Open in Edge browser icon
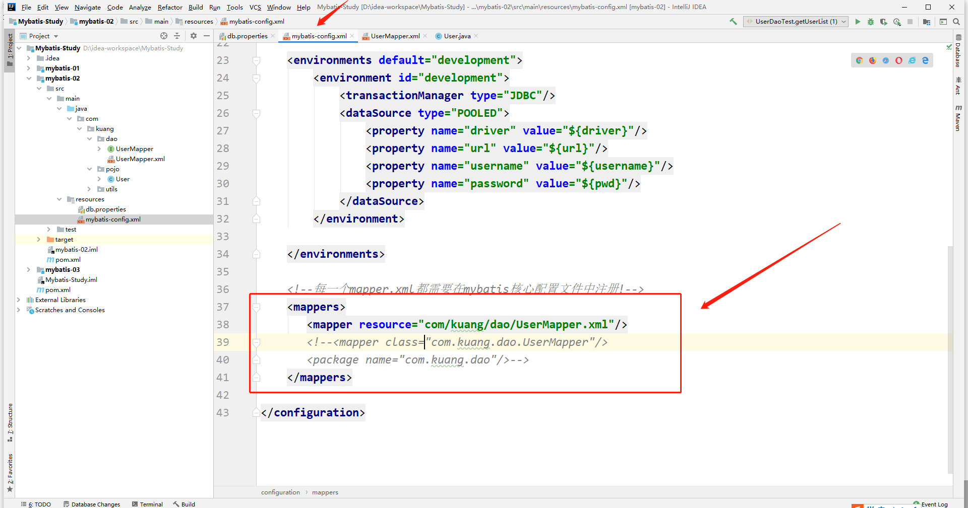Screen dimensions: 968x508 pyautogui.click(x=925, y=60)
